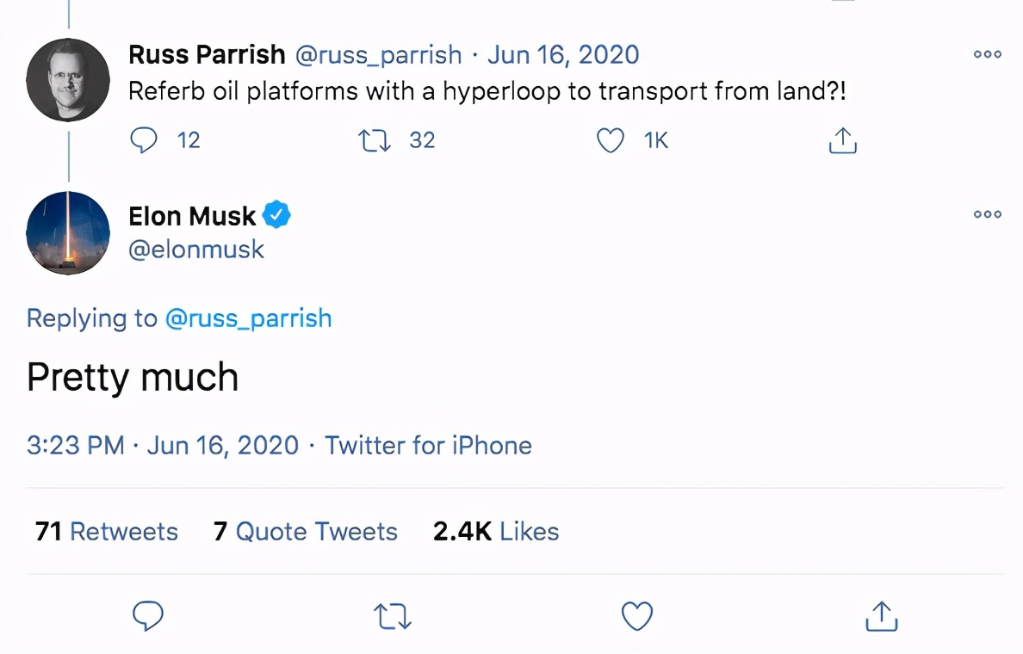Open the 71 Retweets list
Screen dimensions: 1023x654
tap(105, 531)
